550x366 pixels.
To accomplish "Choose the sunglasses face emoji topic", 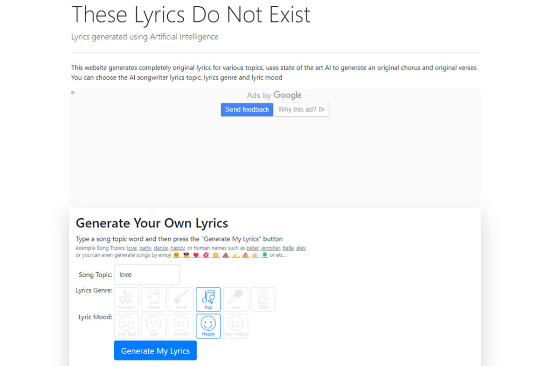I will tap(187, 255).
